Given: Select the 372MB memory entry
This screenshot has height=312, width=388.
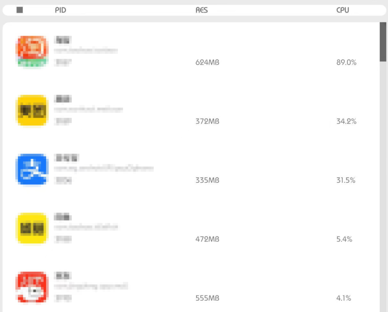Looking at the screenshot, I should point(207,121).
